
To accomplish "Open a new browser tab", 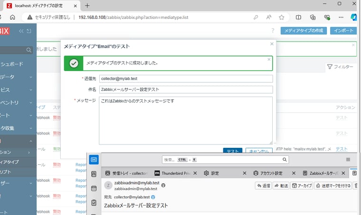I will tap(87, 6).
